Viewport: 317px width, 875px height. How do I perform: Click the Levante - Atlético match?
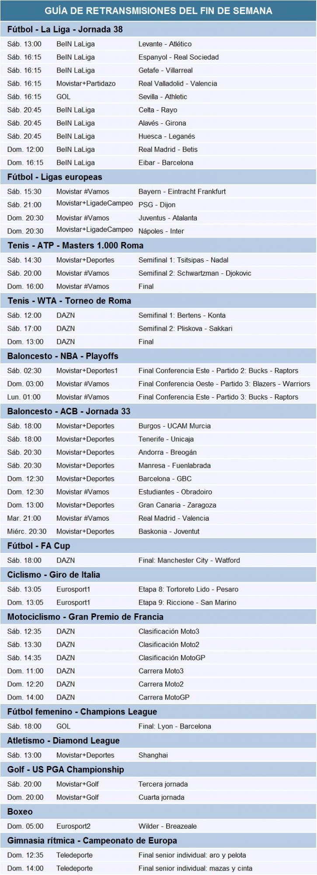coord(165,44)
